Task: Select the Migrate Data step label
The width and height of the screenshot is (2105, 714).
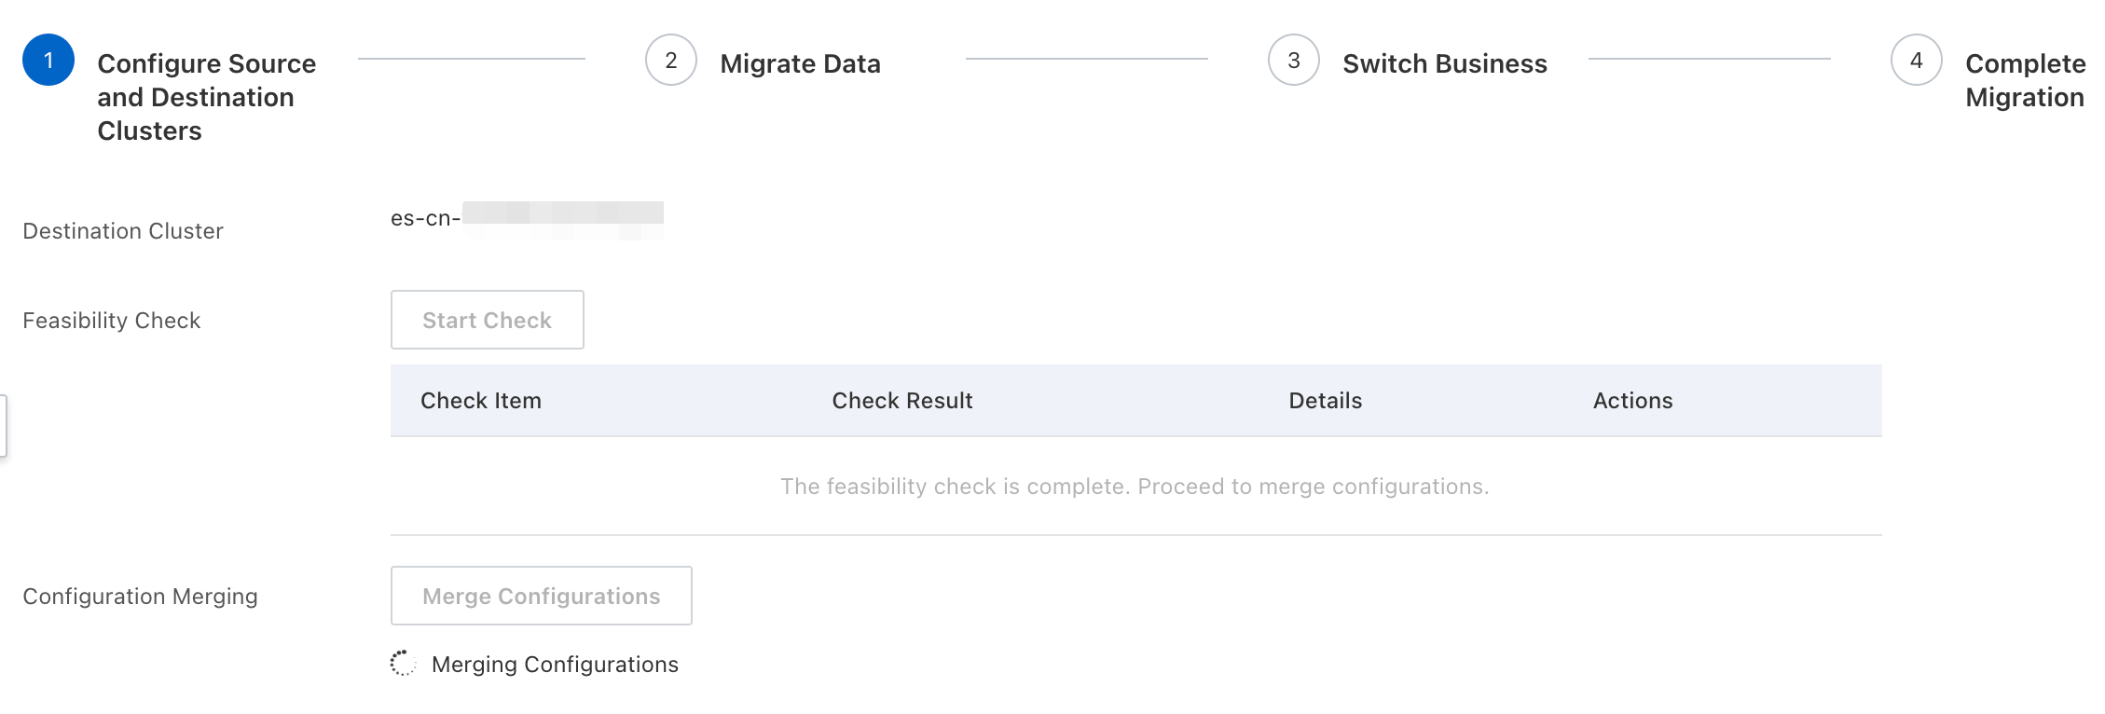Action: [800, 63]
